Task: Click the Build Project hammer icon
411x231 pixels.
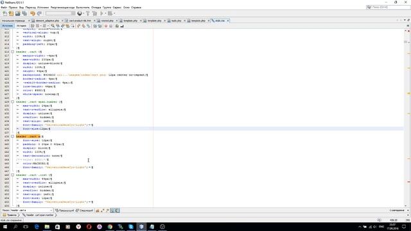Action: click(88, 13)
